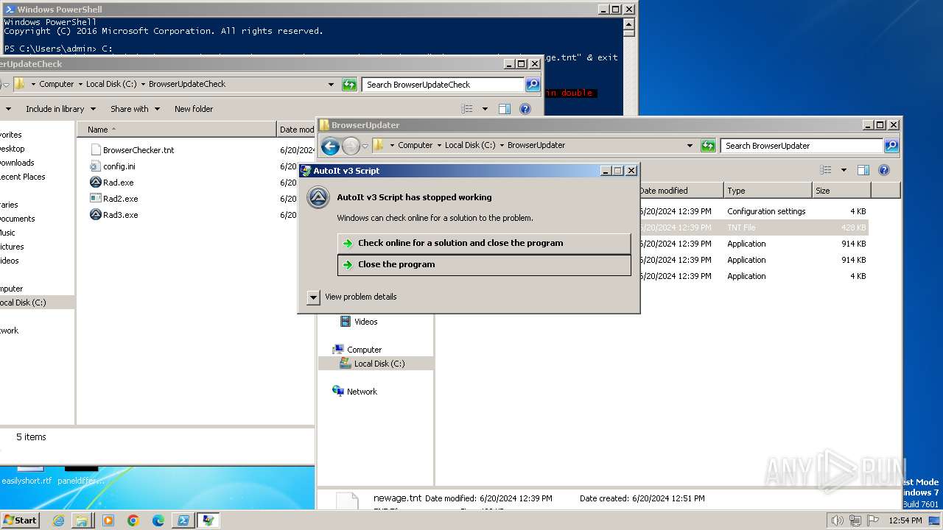Open Windows Media Player taskbar icon
The width and height of the screenshot is (943, 530).
(108, 520)
